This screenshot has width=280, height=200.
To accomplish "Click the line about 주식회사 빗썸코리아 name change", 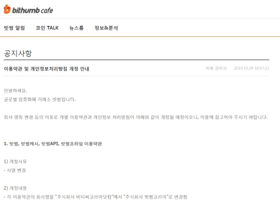I will pos(96,197).
